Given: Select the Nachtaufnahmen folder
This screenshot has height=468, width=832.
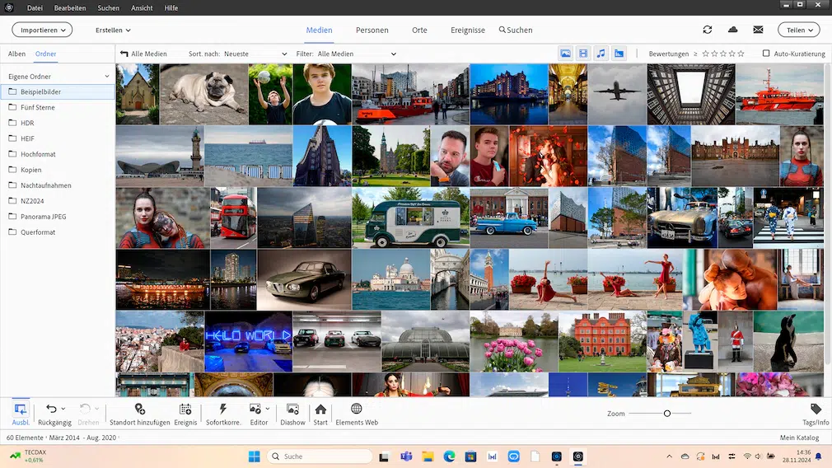Looking at the screenshot, I should coord(45,185).
